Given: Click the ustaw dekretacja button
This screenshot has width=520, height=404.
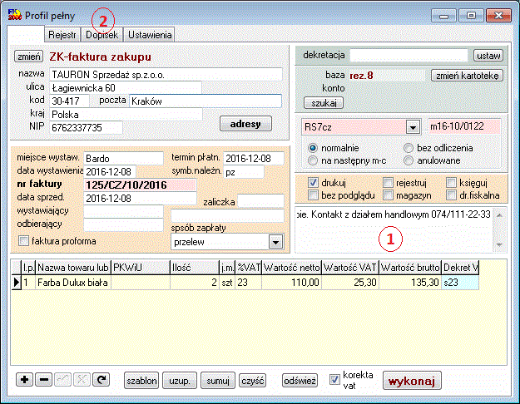Looking at the screenshot, I should tap(488, 56).
